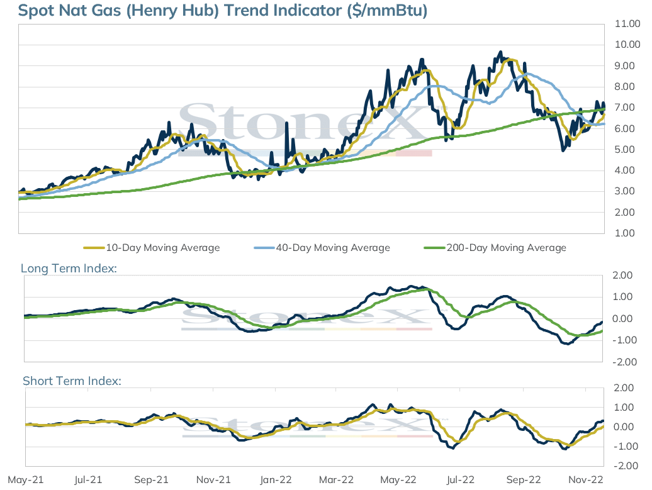Screen dimensions: 652x490
Task: Click the '0.00' value on Long Term Index axis
Action: 622,319
